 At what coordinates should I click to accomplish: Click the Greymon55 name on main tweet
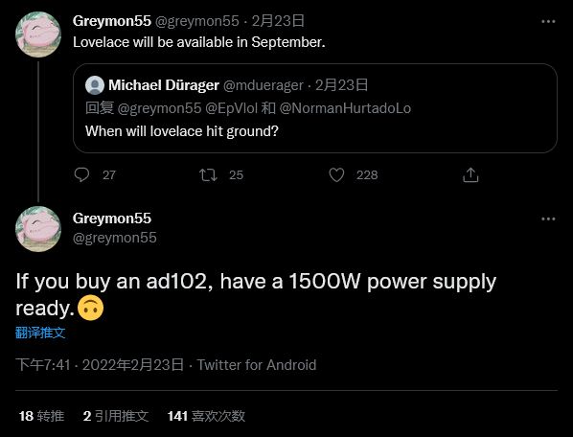coord(112,218)
